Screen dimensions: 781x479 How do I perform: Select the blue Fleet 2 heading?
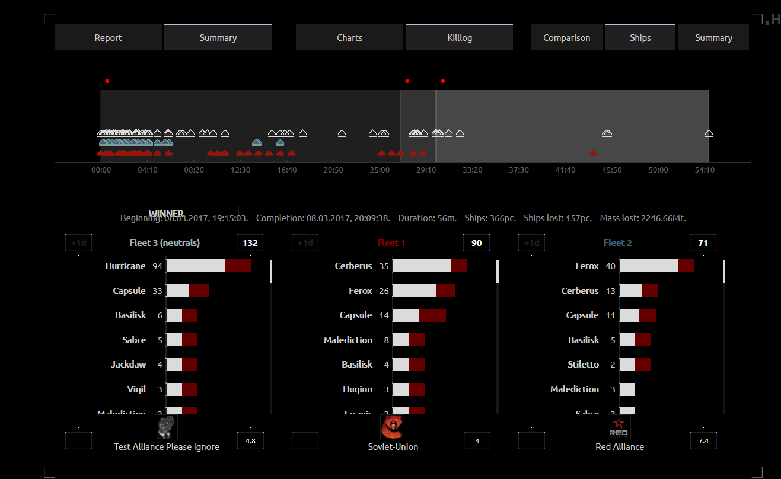click(x=618, y=243)
